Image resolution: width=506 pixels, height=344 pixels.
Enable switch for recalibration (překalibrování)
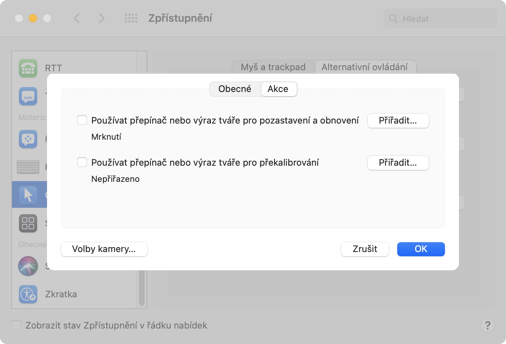[x=82, y=163]
